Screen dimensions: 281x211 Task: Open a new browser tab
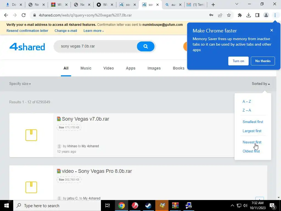click(213, 5)
